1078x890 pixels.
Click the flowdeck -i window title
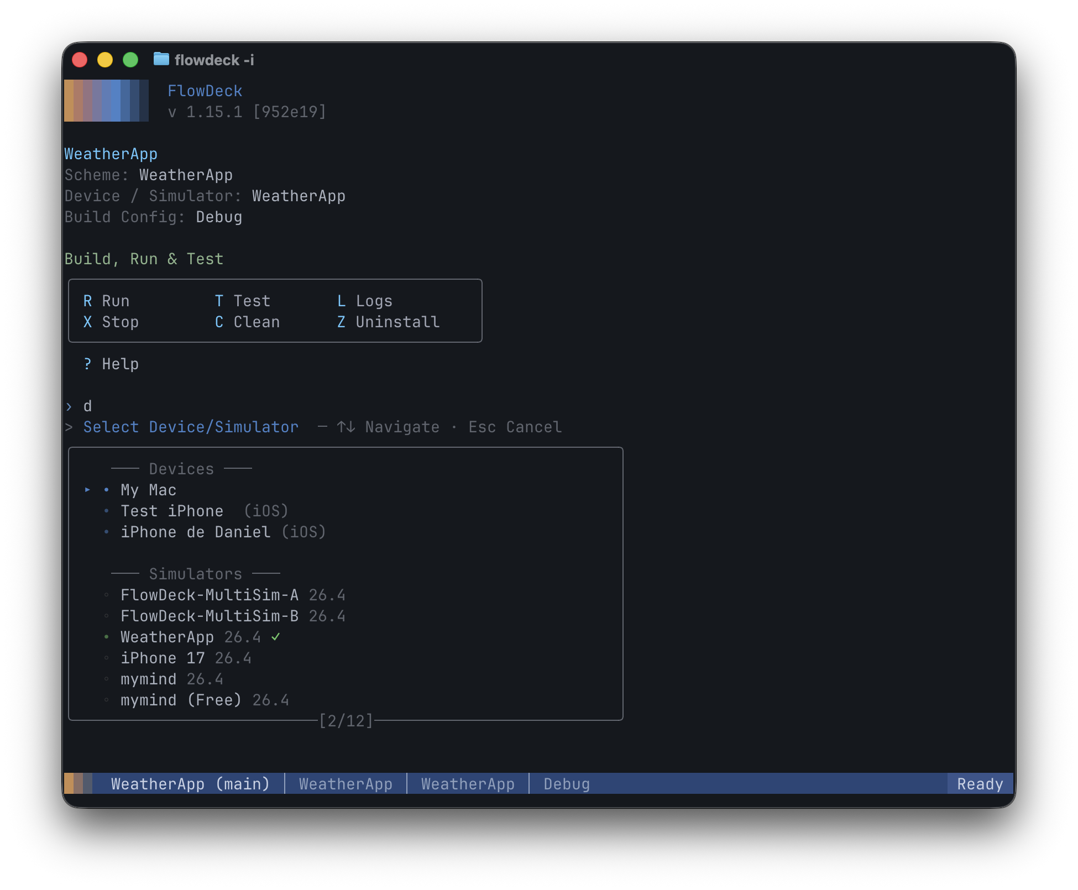(x=214, y=60)
